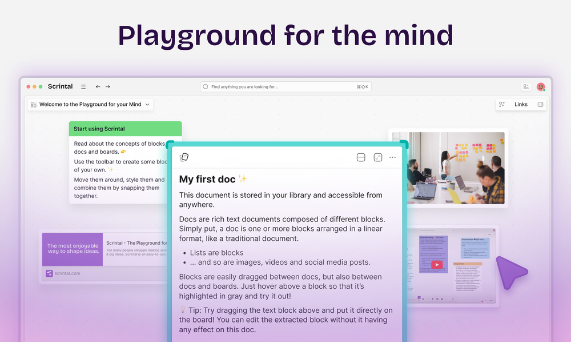Click the My first doc title
This screenshot has height=342, width=571.
point(207,179)
